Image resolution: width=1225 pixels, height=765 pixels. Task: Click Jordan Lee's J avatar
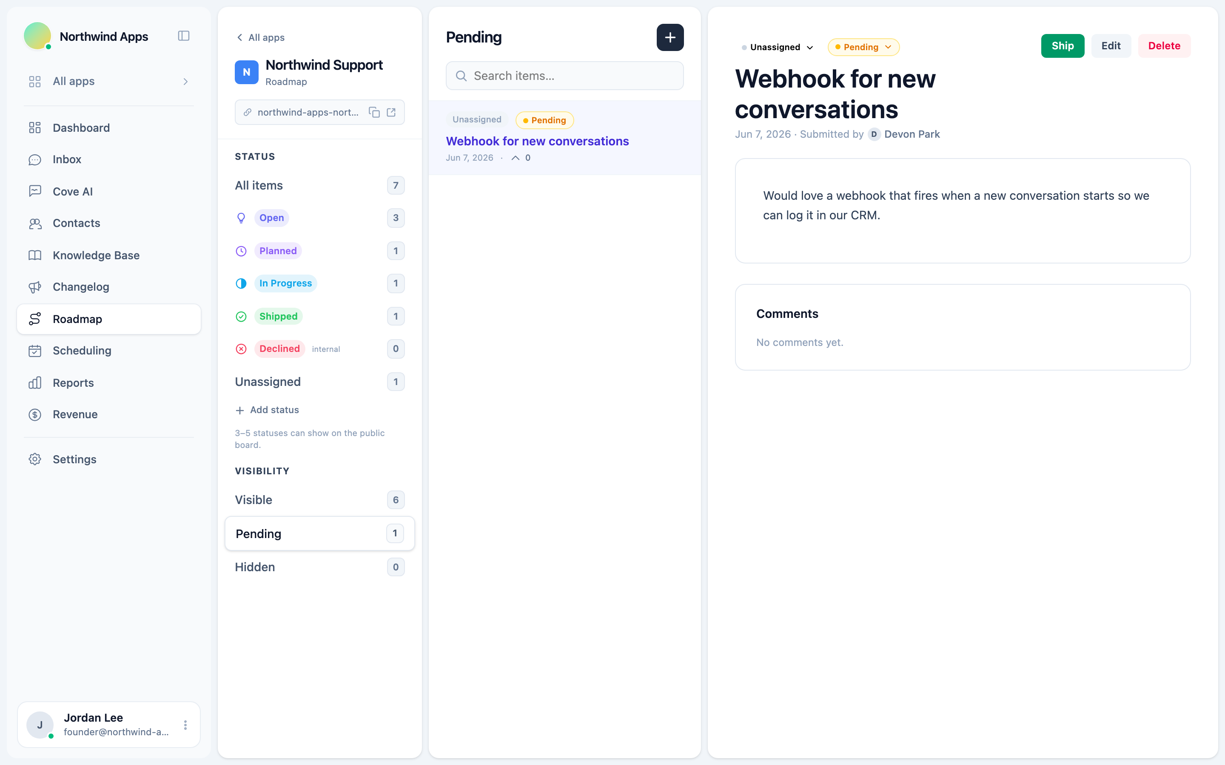tap(40, 725)
